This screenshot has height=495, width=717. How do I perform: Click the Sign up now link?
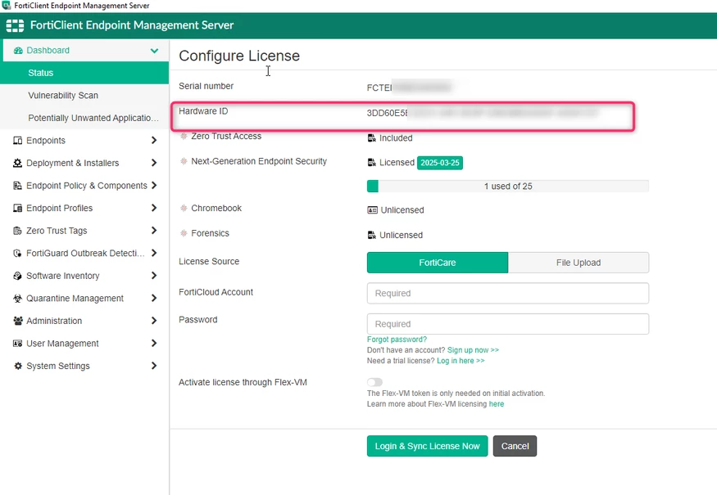coord(473,350)
